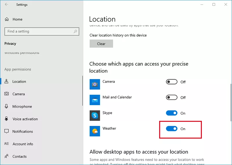Image resolution: width=232 pixels, height=165 pixels.
Task: Turn on location access for Camera app
Action: click(172, 82)
